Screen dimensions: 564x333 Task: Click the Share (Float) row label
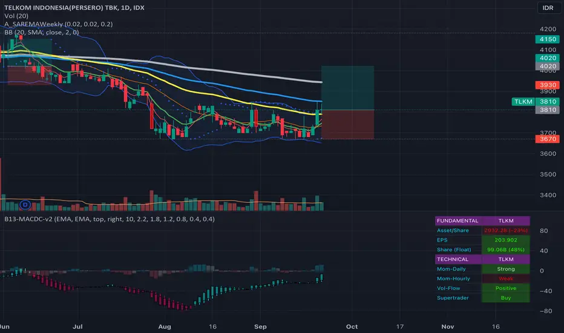pyautogui.click(x=454, y=249)
